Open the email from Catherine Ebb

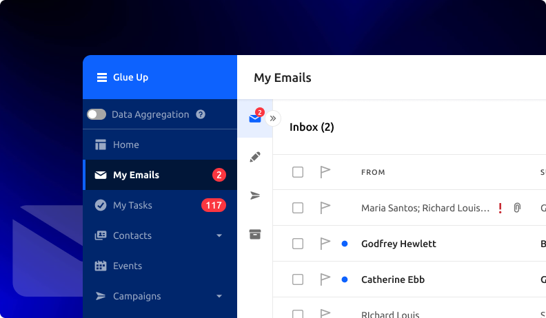click(393, 279)
